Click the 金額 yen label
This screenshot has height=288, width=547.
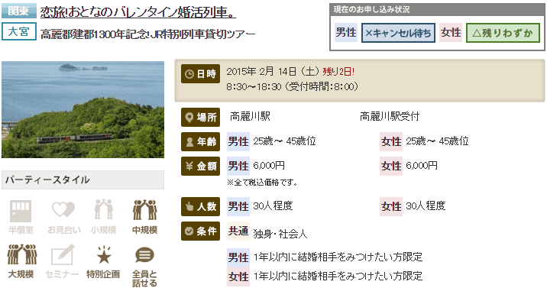point(201,166)
